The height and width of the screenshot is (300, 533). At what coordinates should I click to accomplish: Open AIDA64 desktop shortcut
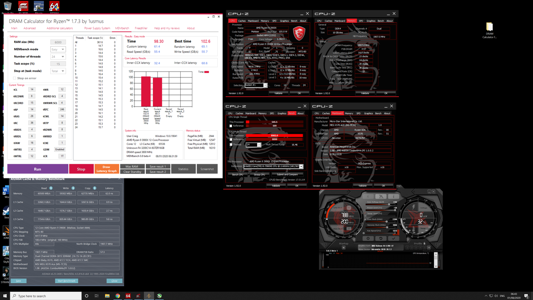(x=54, y=6)
